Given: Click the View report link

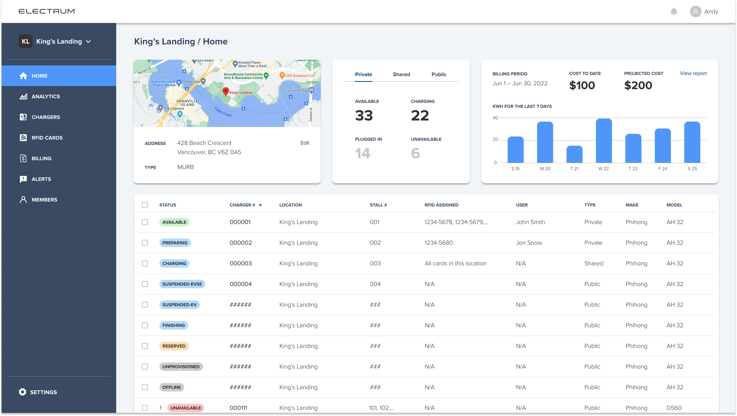Looking at the screenshot, I should (x=693, y=73).
